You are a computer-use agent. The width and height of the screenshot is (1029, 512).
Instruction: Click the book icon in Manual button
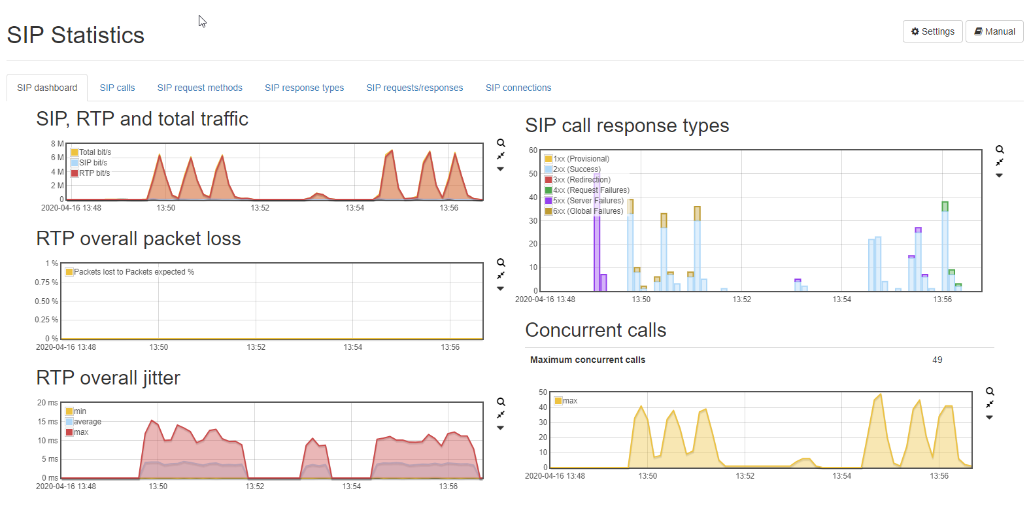click(979, 31)
